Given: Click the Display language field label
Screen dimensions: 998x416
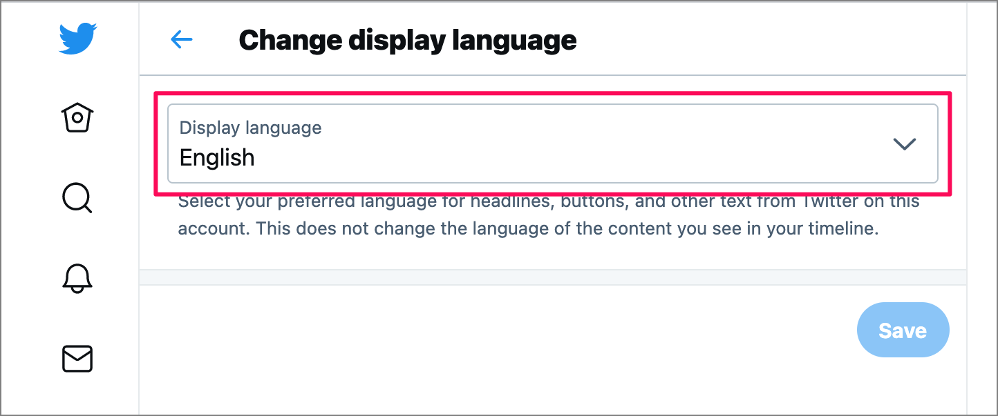Looking at the screenshot, I should [x=250, y=128].
